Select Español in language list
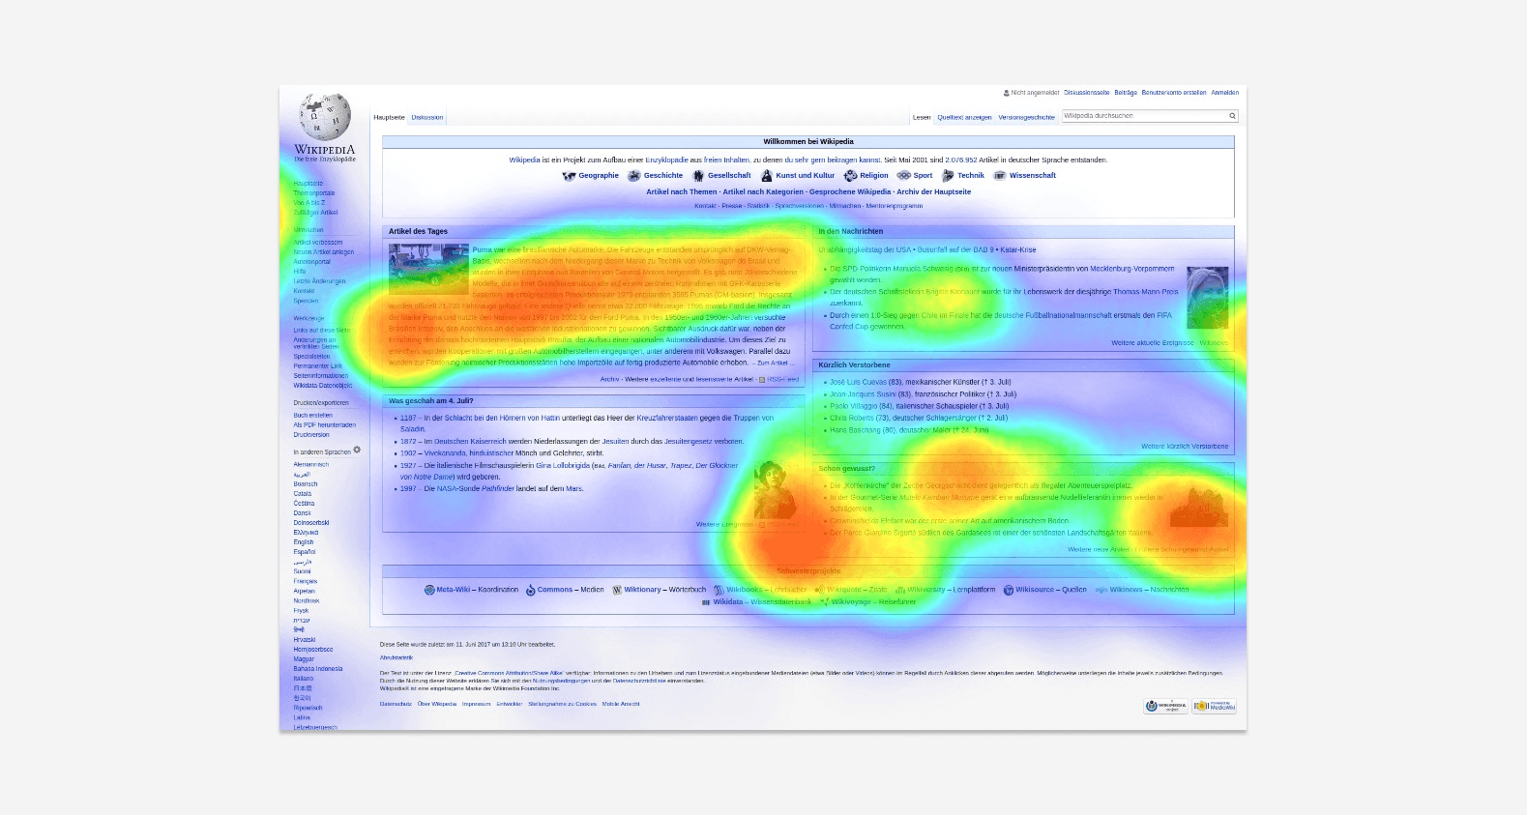The image size is (1527, 815). (305, 552)
